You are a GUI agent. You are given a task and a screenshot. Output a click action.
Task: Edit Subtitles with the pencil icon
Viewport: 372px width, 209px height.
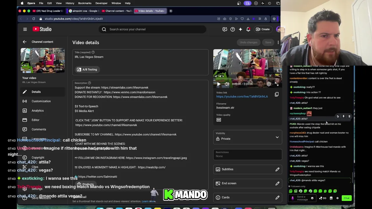(277, 169)
